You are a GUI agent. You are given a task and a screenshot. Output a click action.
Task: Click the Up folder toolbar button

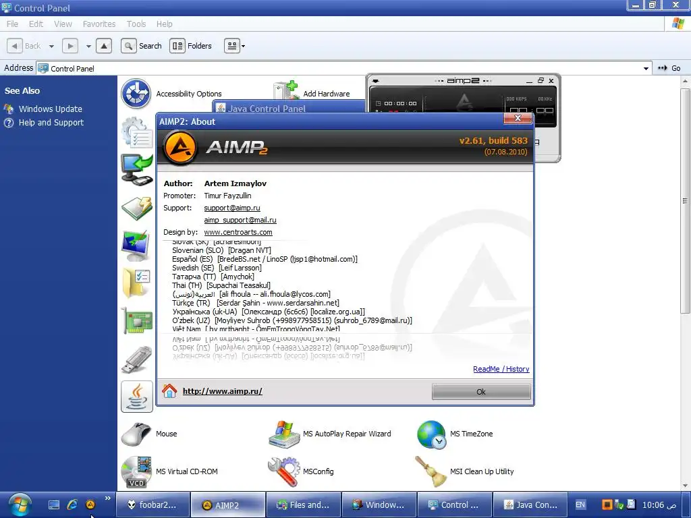click(x=103, y=46)
